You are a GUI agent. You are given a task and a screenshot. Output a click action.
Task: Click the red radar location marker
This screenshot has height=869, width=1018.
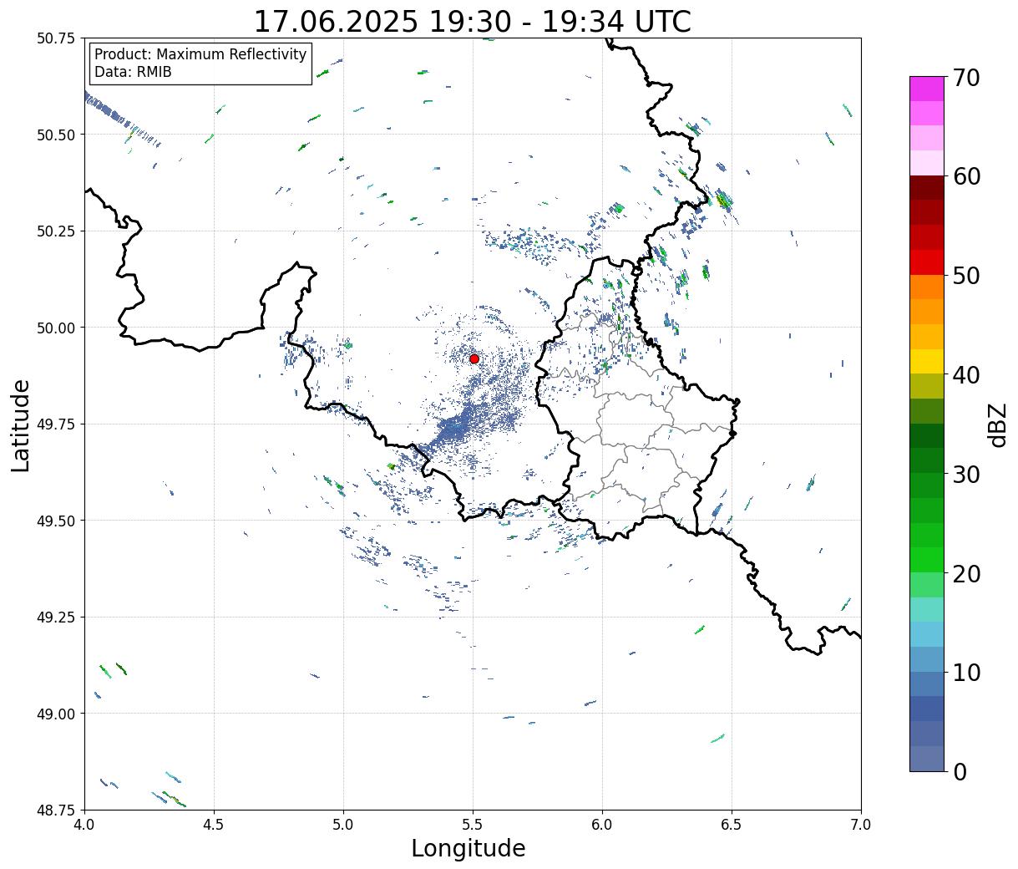474,358
